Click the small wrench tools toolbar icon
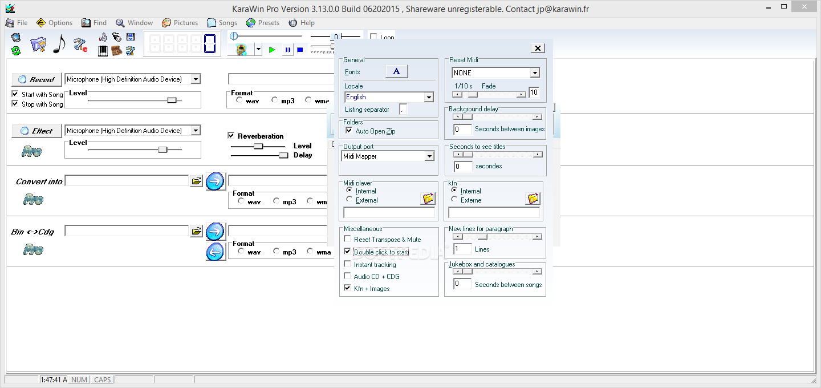This screenshot has height=388, width=821. 131,51
